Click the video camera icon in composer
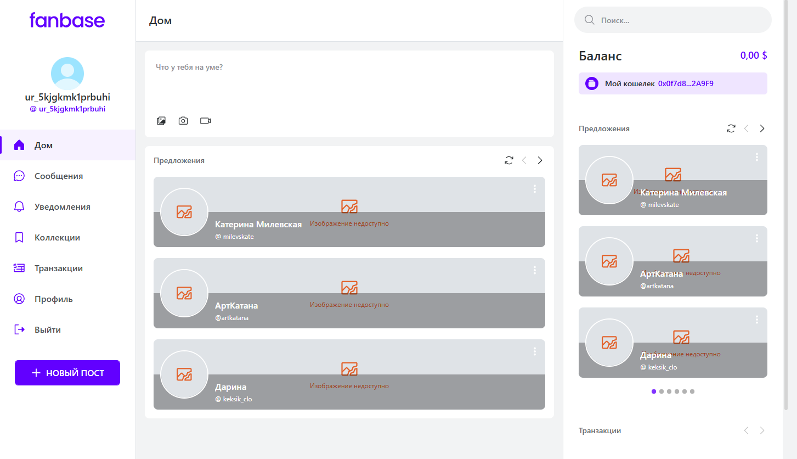Image resolution: width=797 pixels, height=459 pixels. click(206, 121)
